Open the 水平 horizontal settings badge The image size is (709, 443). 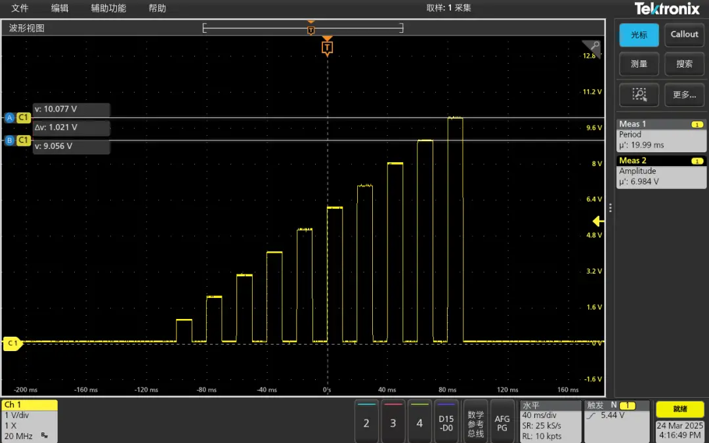point(550,421)
